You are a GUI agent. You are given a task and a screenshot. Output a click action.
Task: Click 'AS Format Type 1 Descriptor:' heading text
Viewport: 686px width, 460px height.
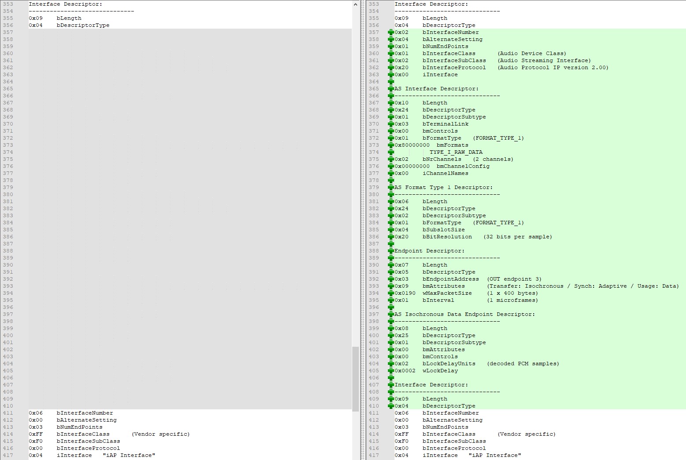(444, 187)
